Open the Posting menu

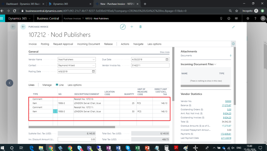(45, 44)
